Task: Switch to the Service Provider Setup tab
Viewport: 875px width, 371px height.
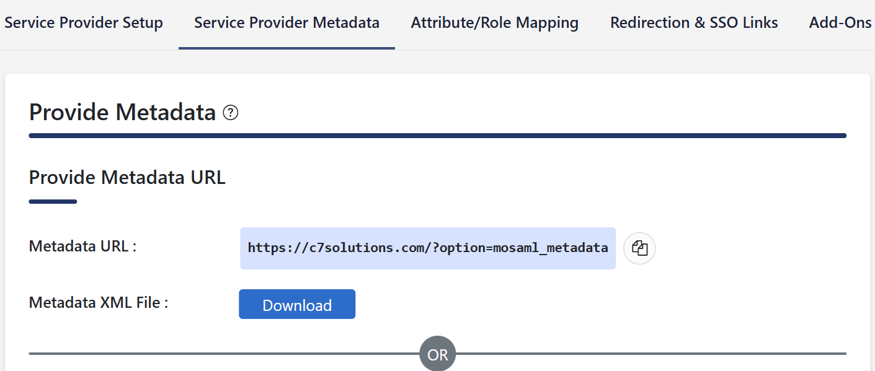Action: tap(84, 23)
